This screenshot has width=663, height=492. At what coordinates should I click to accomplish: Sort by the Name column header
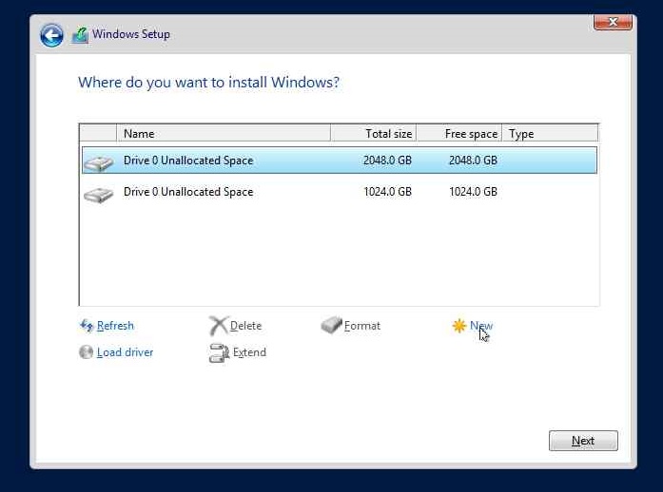224,134
